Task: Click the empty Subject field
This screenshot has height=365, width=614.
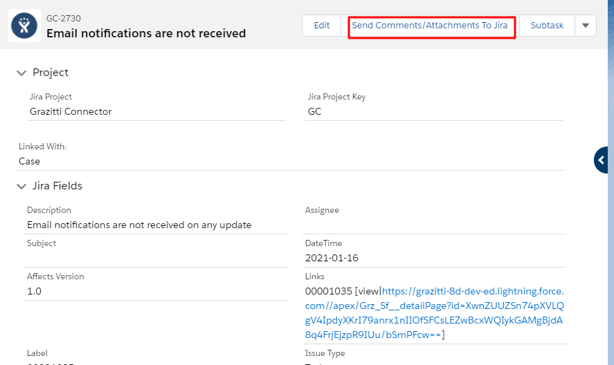Action: coord(156,258)
